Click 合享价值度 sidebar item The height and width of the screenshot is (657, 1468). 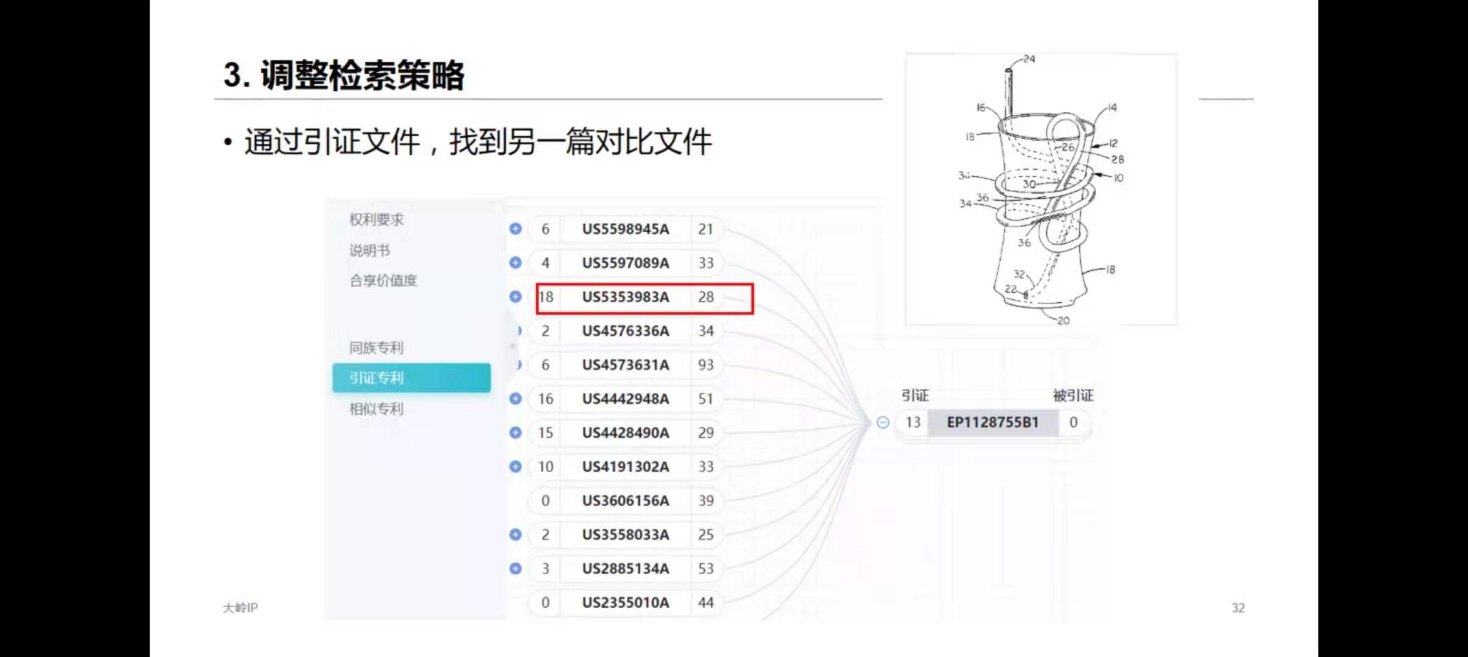(383, 280)
